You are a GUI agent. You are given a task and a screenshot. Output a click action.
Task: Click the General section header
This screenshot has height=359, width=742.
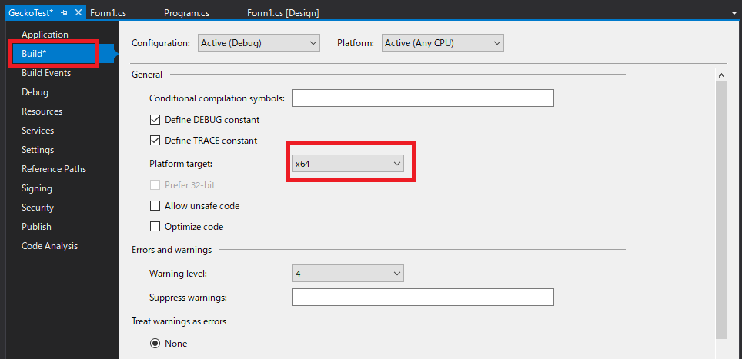coord(147,74)
